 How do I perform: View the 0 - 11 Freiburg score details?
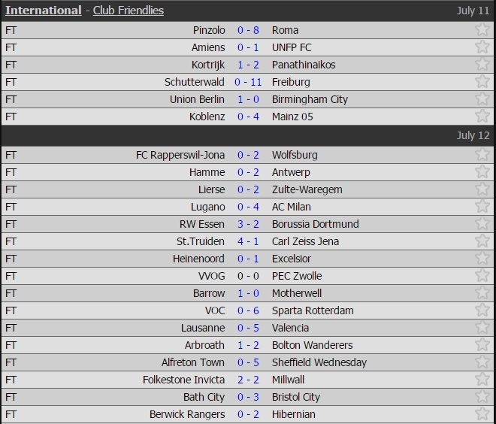click(x=248, y=82)
